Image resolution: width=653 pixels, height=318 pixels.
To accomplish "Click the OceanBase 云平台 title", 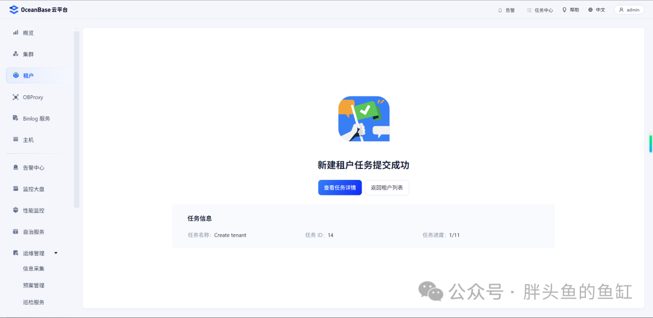I will (x=44, y=10).
